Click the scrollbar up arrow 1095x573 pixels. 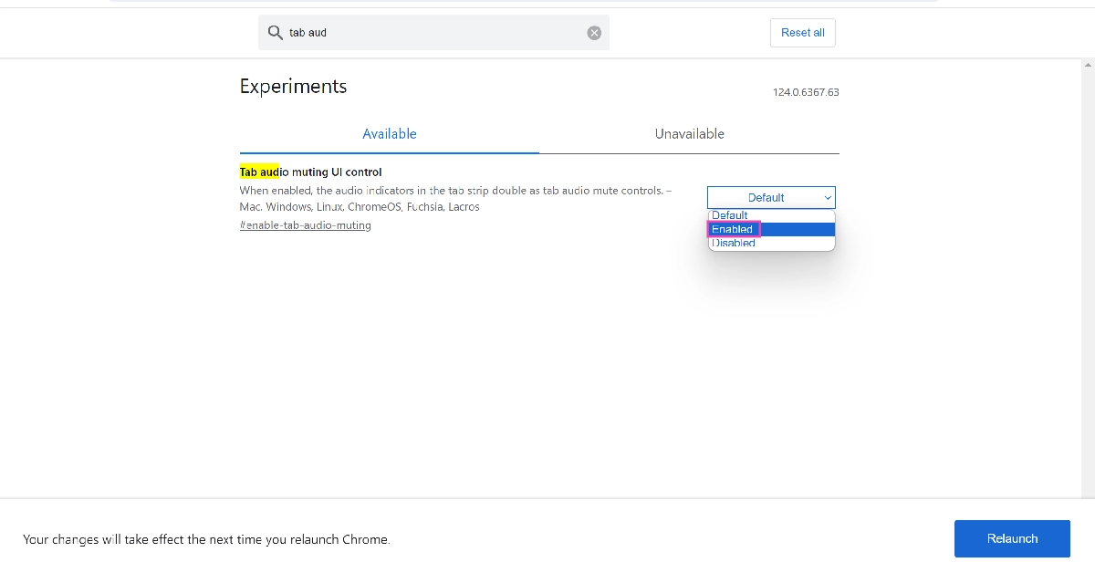point(1088,64)
